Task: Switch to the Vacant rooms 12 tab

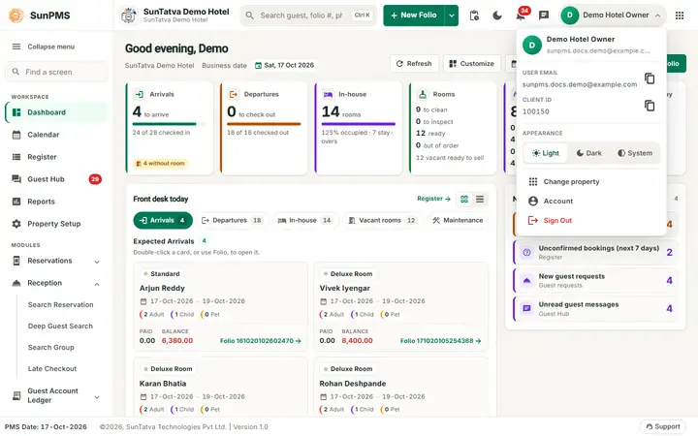Action: point(382,220)
